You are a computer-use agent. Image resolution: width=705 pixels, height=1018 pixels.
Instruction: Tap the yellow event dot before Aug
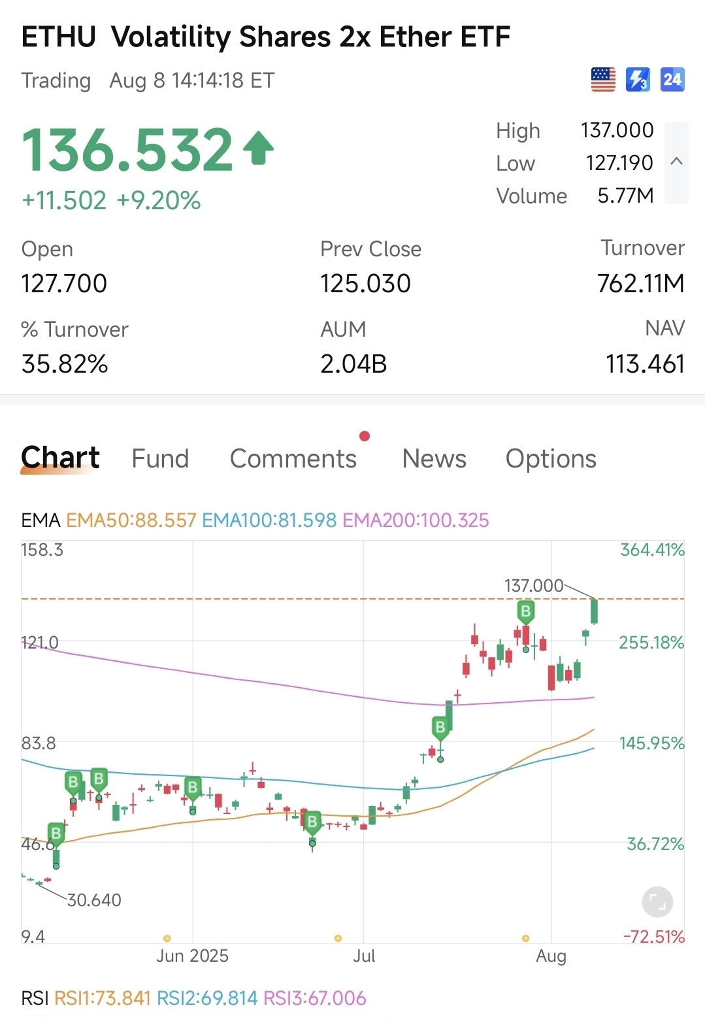[x=526, y=938]
